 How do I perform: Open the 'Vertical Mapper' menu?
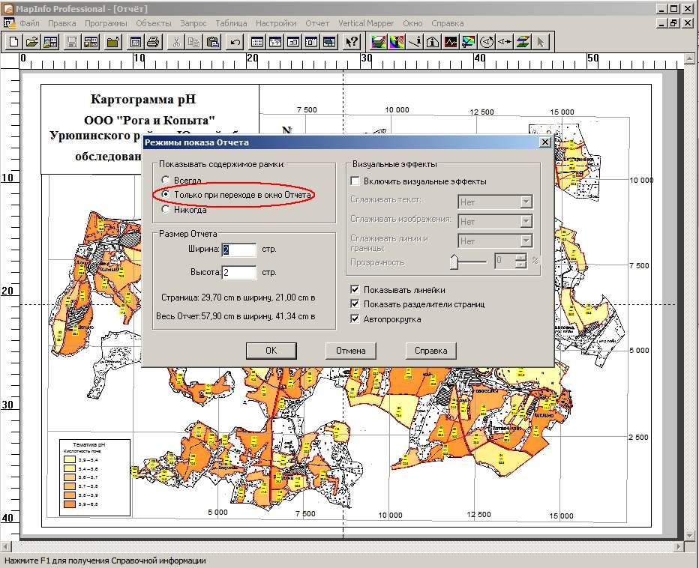pos(365,23)
